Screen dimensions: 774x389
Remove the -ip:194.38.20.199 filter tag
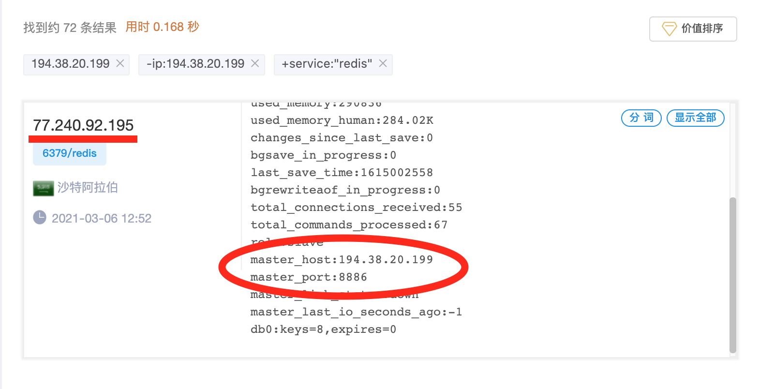tap(255, 63)
